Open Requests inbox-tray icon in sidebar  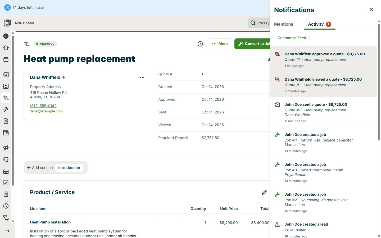click(6, 86)
